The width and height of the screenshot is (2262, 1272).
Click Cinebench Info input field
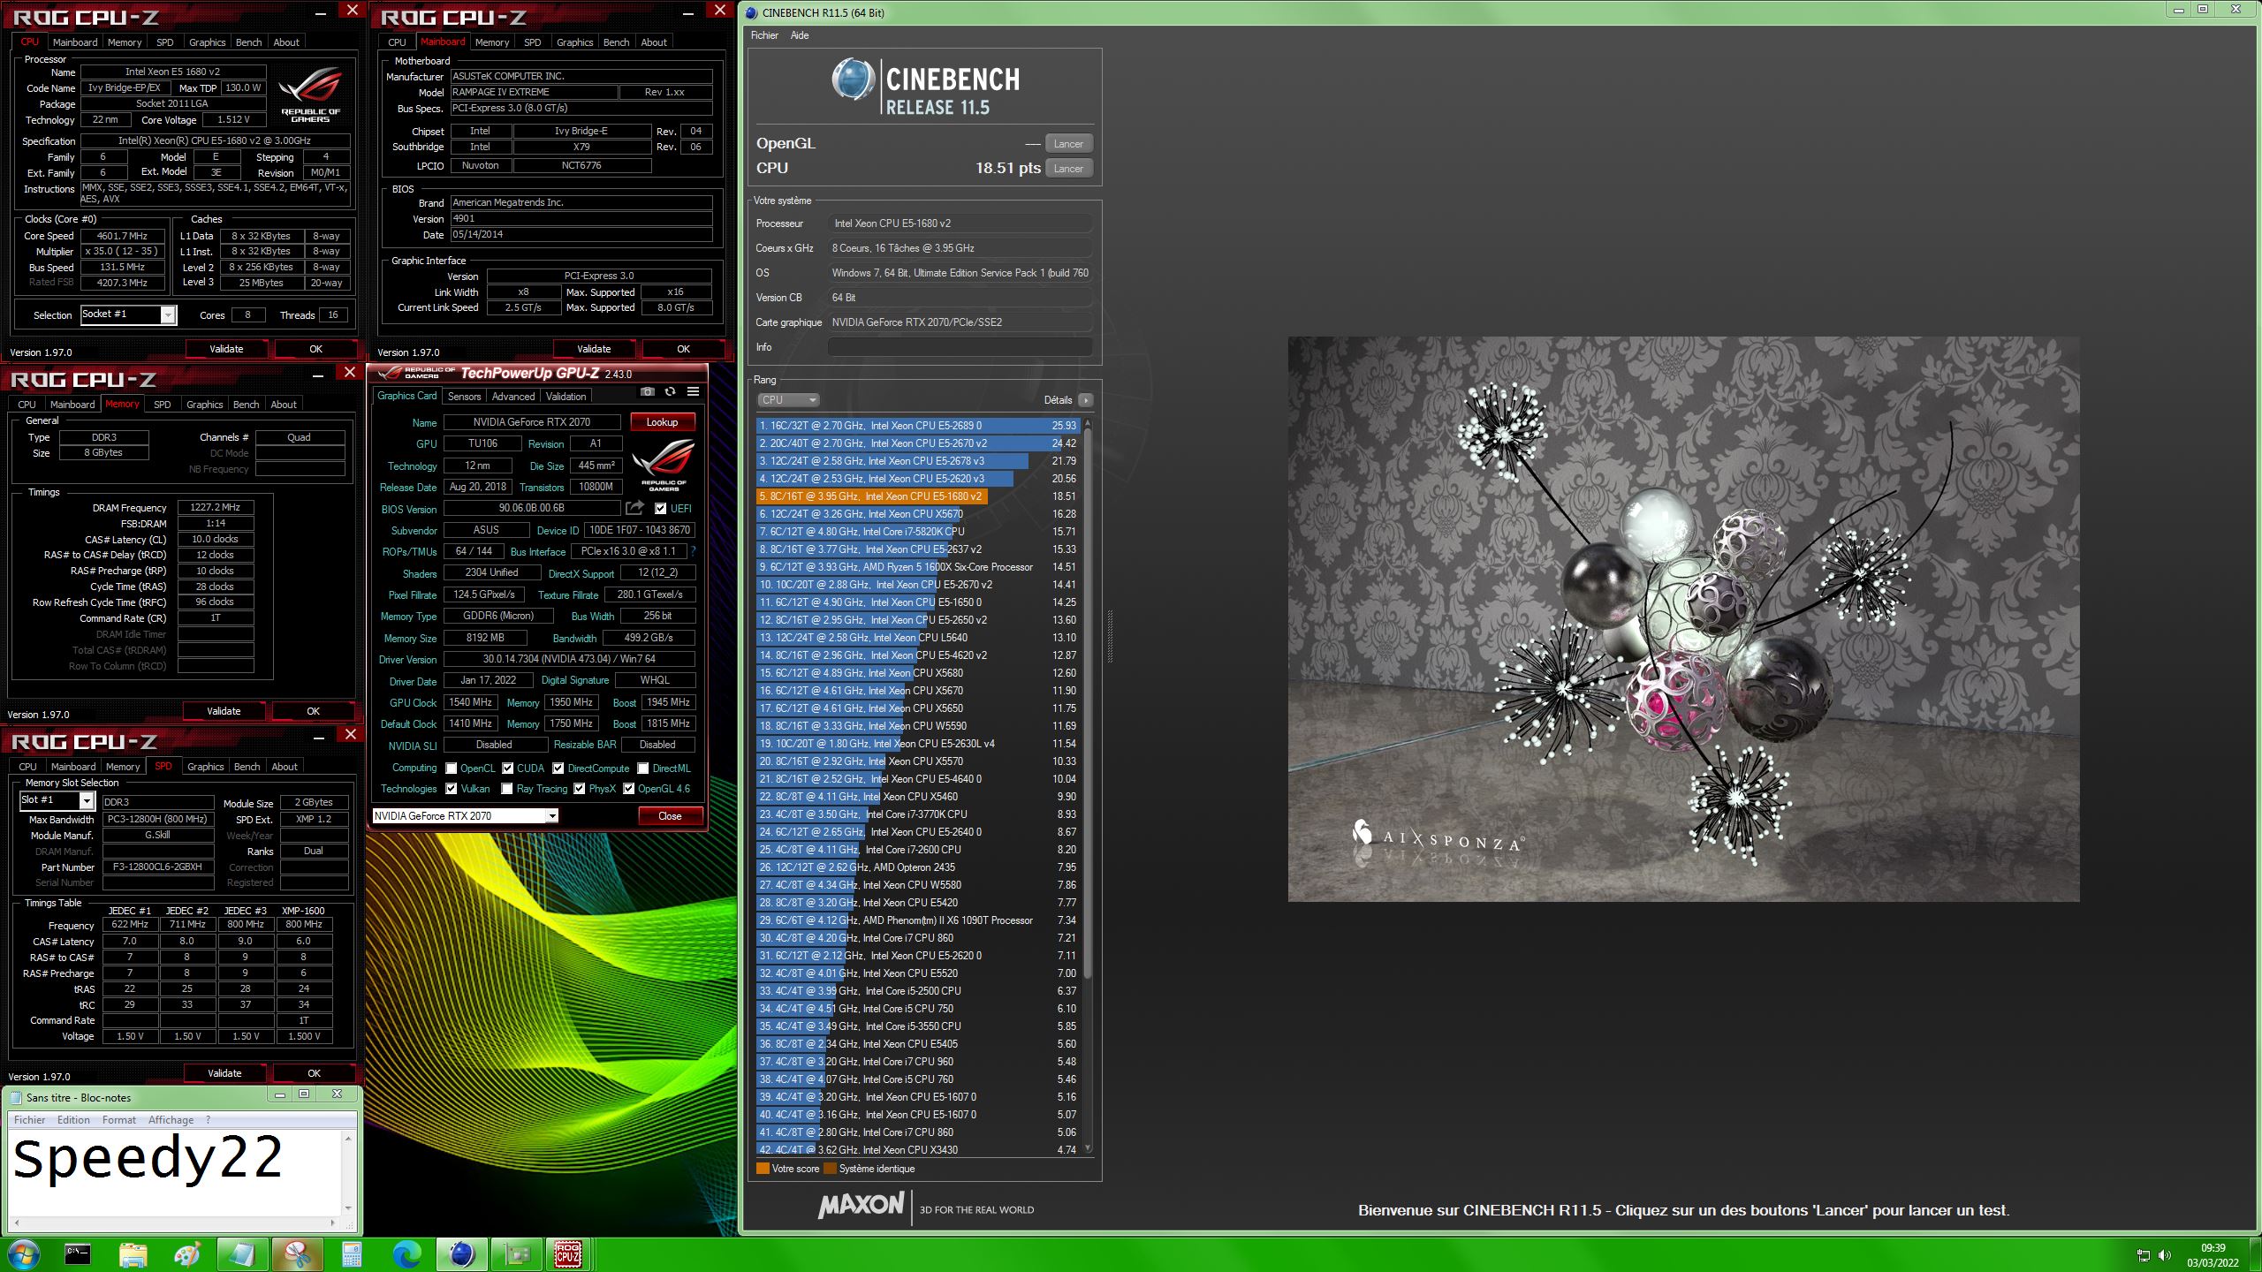point(960,347)
